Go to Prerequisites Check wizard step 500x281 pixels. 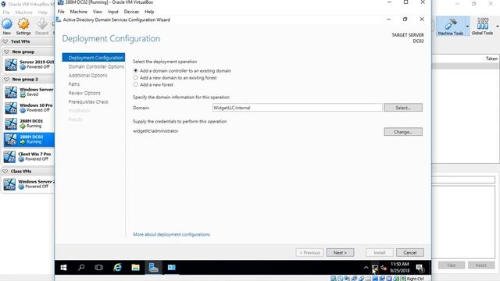pyautogui.click(x=88, y=102)
